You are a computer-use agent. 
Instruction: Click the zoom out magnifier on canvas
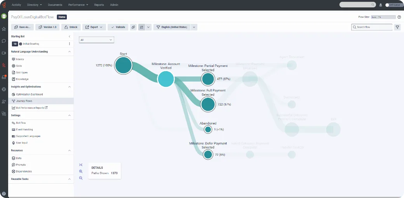click(x=81, y=178)
